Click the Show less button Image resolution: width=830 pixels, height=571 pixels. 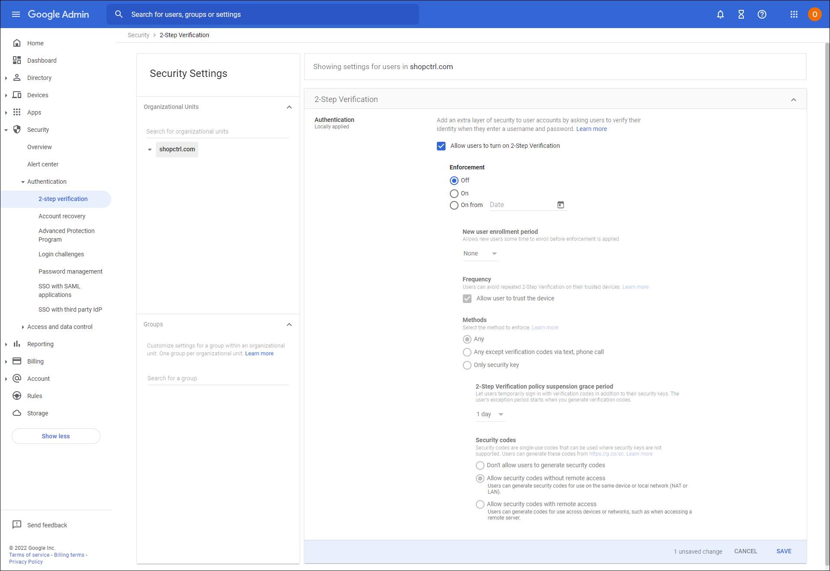click(56, 436)
